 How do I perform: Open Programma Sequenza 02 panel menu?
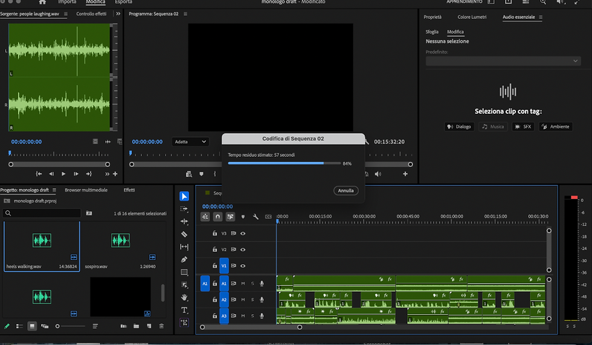(185, 13)
